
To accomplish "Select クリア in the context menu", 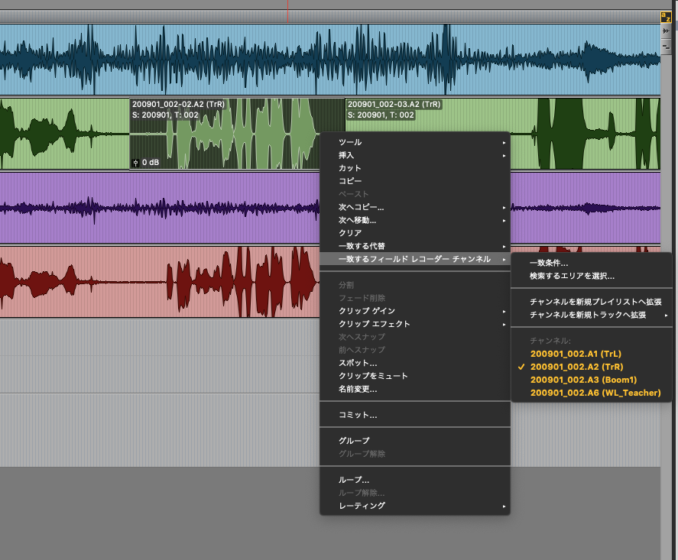I will 415,233.
